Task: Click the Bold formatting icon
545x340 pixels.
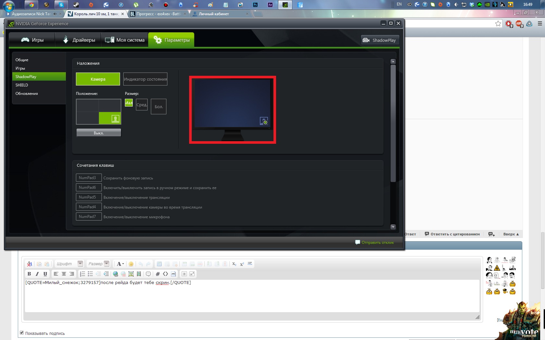Action: click(29, 274)
